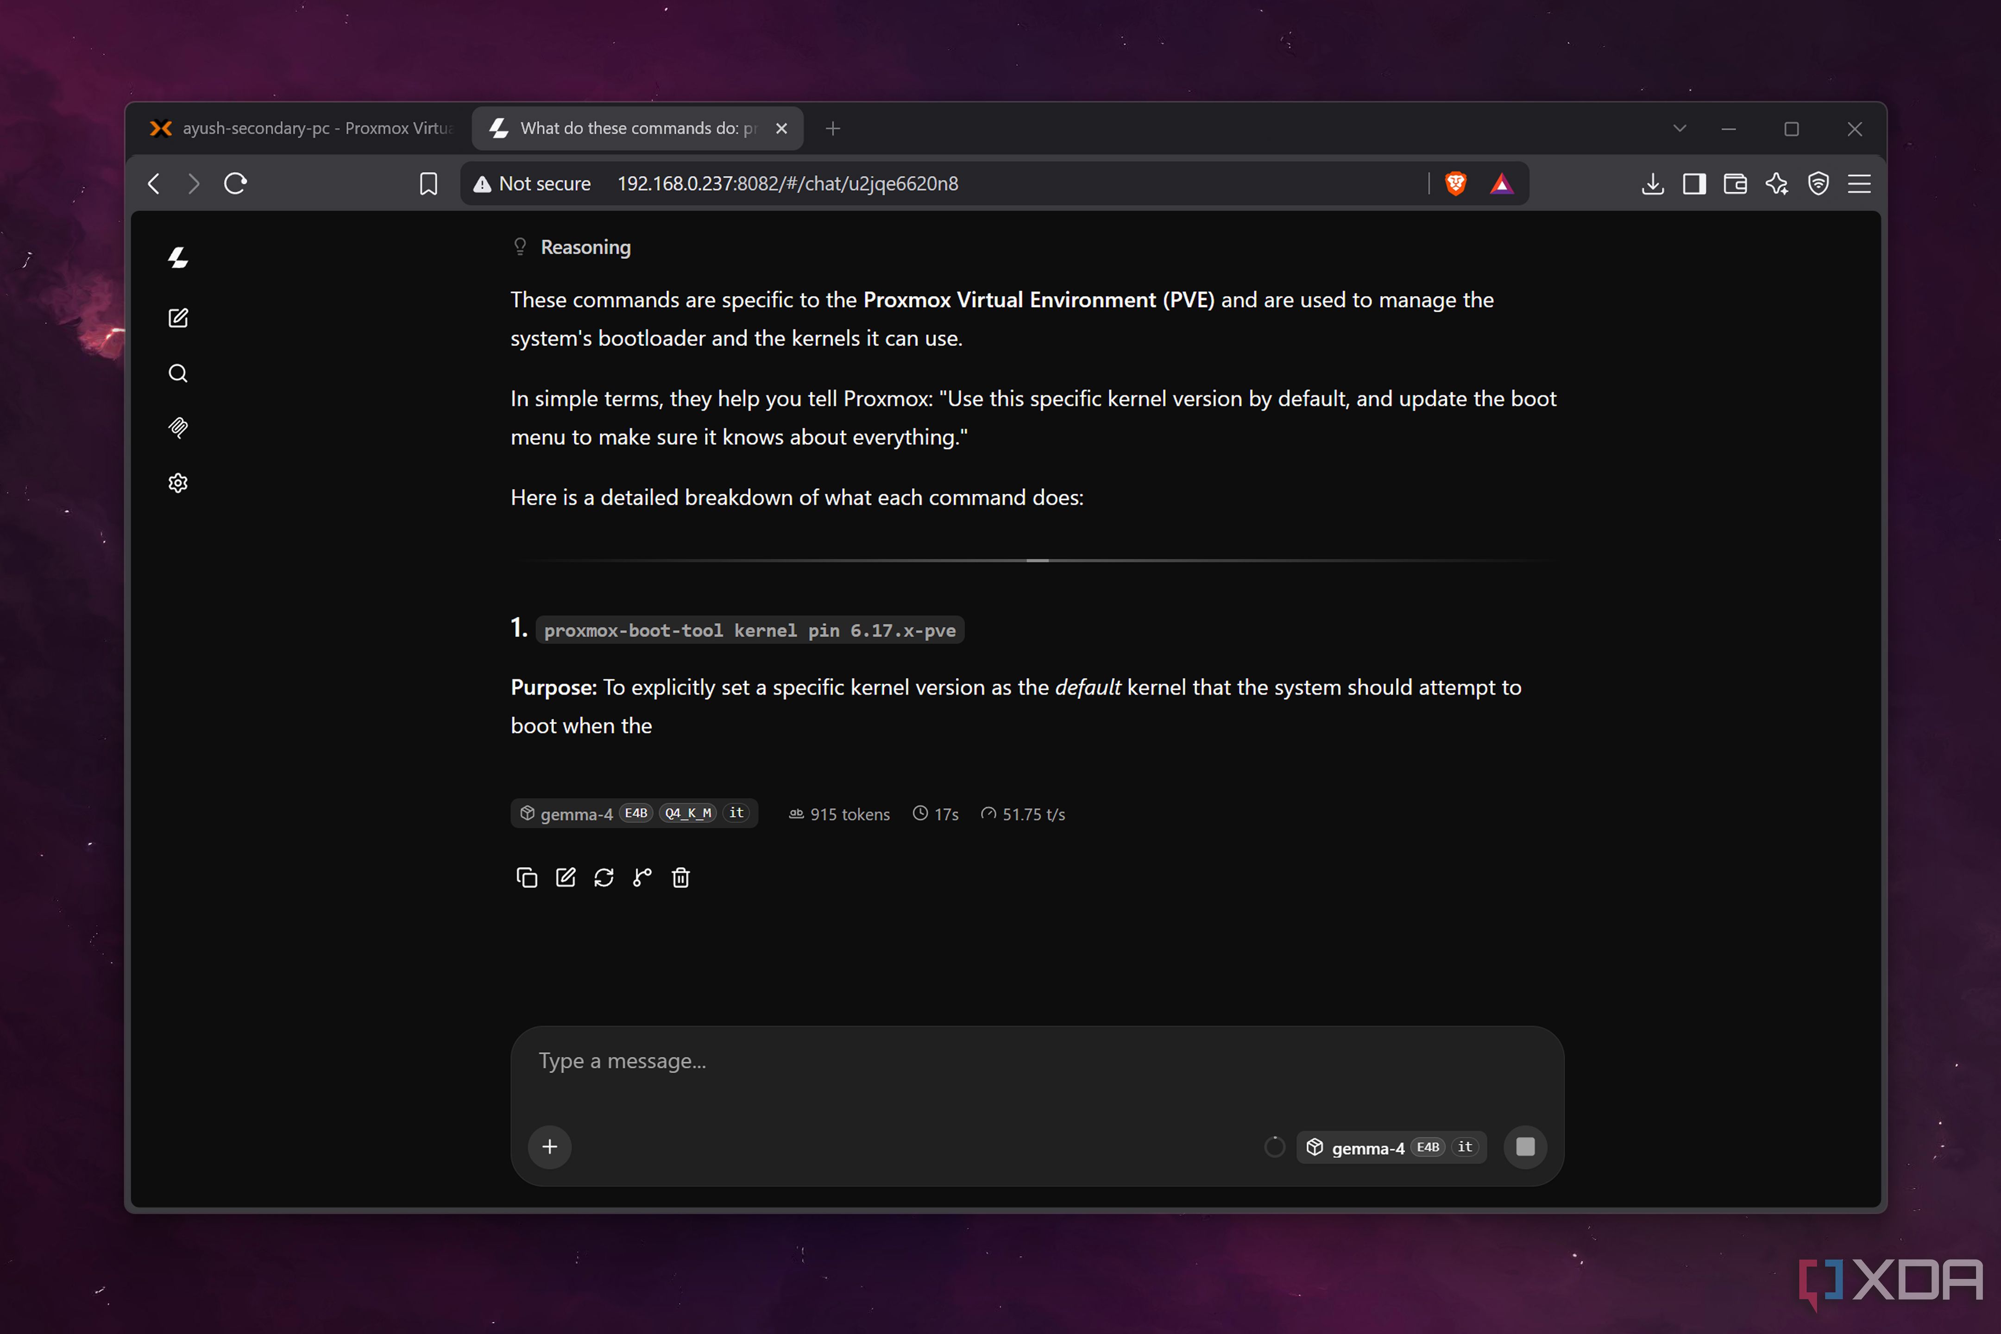Click the gemma-4 Q4_K_M model badge
The image size is (2001, 1334).
(634, 813)
